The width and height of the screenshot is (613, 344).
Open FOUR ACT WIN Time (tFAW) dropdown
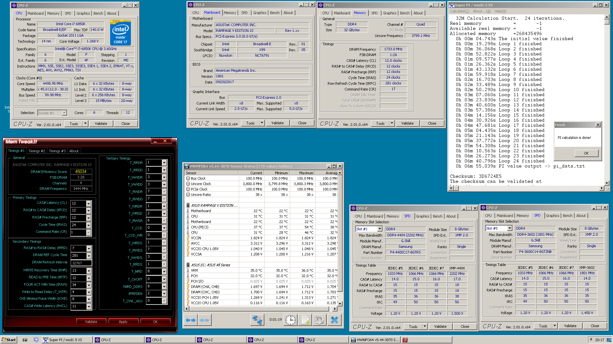[x=89, y=285]
